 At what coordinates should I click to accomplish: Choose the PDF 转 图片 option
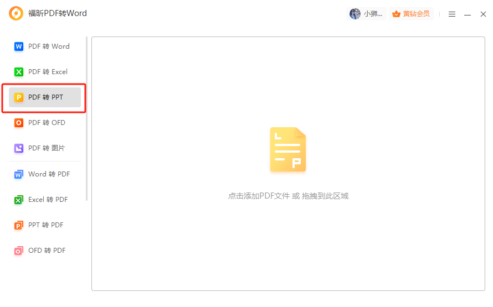pyautogui.click(x=47, y=148)
